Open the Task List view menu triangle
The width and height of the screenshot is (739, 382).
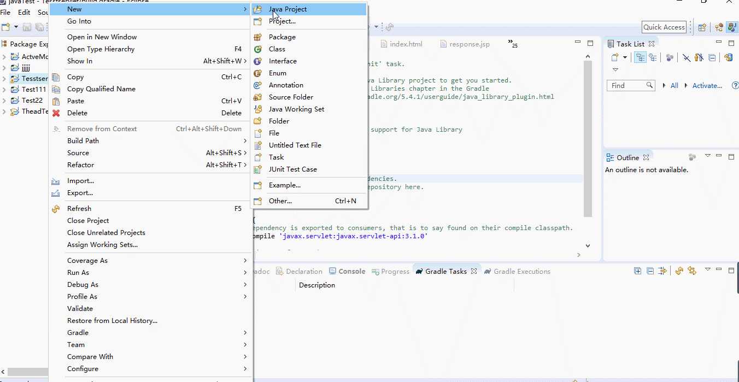tap(615, 70)
